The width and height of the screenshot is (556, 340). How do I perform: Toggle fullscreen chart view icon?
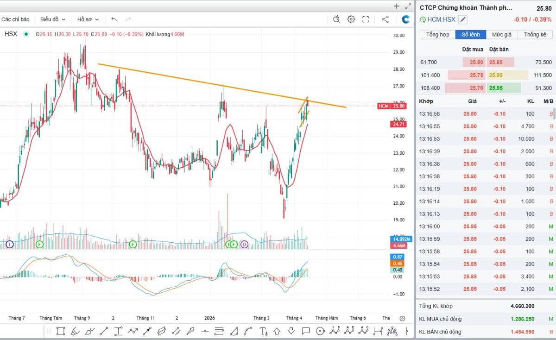[366, 19]
